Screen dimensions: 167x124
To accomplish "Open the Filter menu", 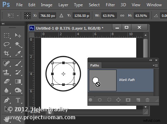I will [110, 5].
